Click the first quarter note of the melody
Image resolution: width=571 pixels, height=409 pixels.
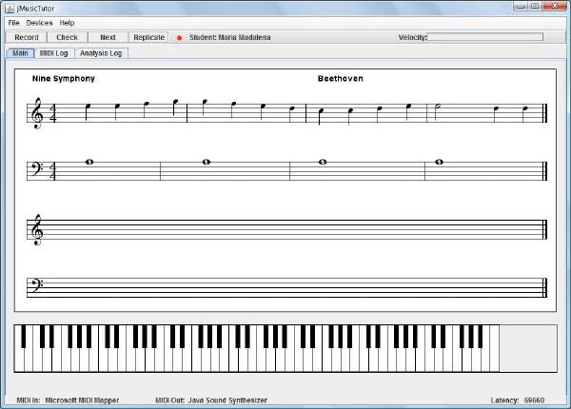pyautogui.click(x=88, y=111)
